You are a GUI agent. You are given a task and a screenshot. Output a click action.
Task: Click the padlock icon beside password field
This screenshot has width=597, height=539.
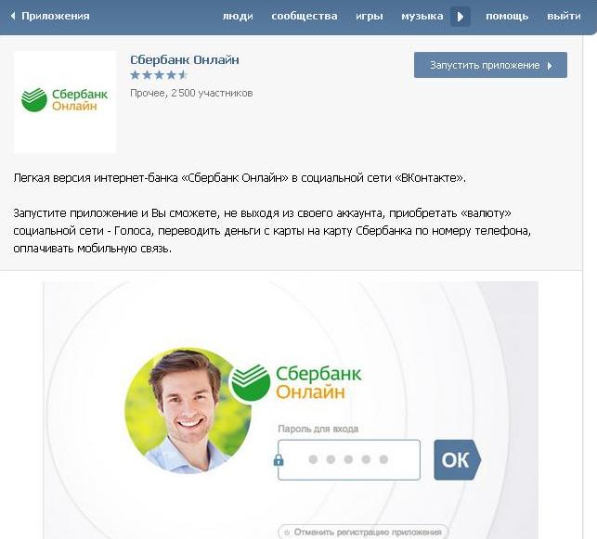tap(279, 460)
